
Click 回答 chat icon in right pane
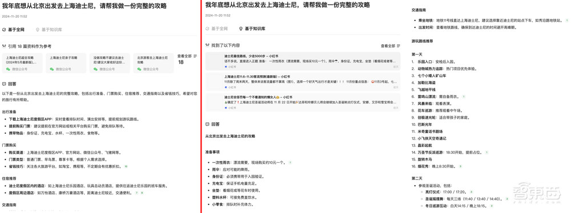pyautogui.click(x=208, y=124)
